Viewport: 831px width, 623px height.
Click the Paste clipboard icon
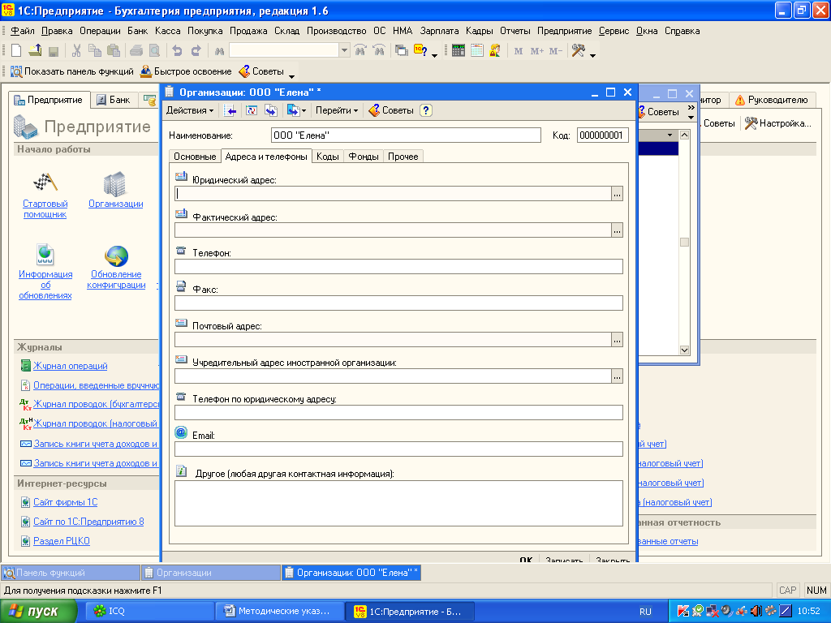click(114, 51)
